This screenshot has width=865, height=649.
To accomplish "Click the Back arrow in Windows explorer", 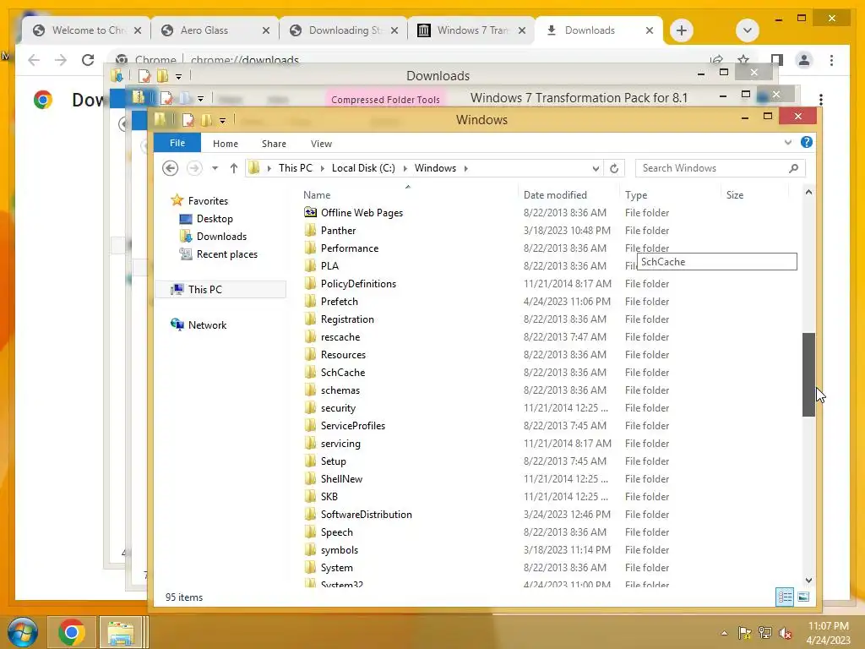I will pyautogui.click(x=170, y=168).
